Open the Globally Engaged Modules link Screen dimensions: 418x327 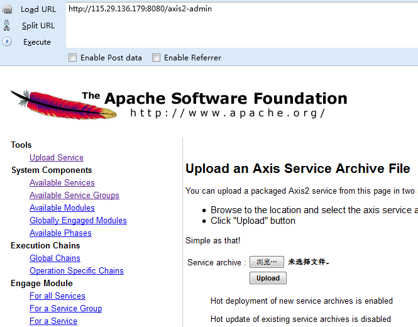coord(78,220)
